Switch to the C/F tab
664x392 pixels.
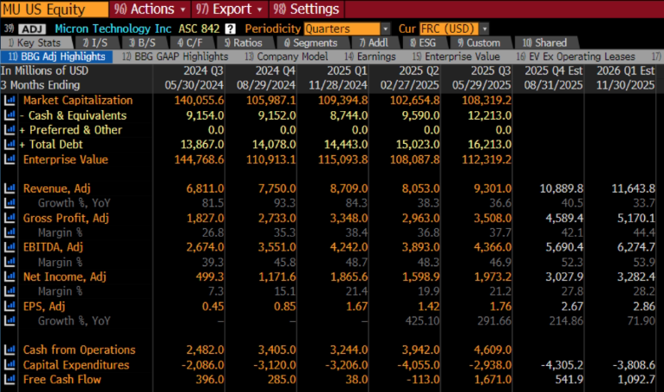coord(191,42)
